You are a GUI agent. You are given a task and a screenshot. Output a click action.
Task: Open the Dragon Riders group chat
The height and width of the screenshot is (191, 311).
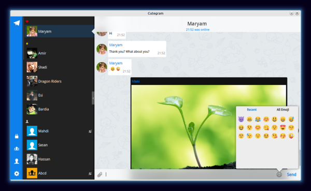(x=59, y=81)
